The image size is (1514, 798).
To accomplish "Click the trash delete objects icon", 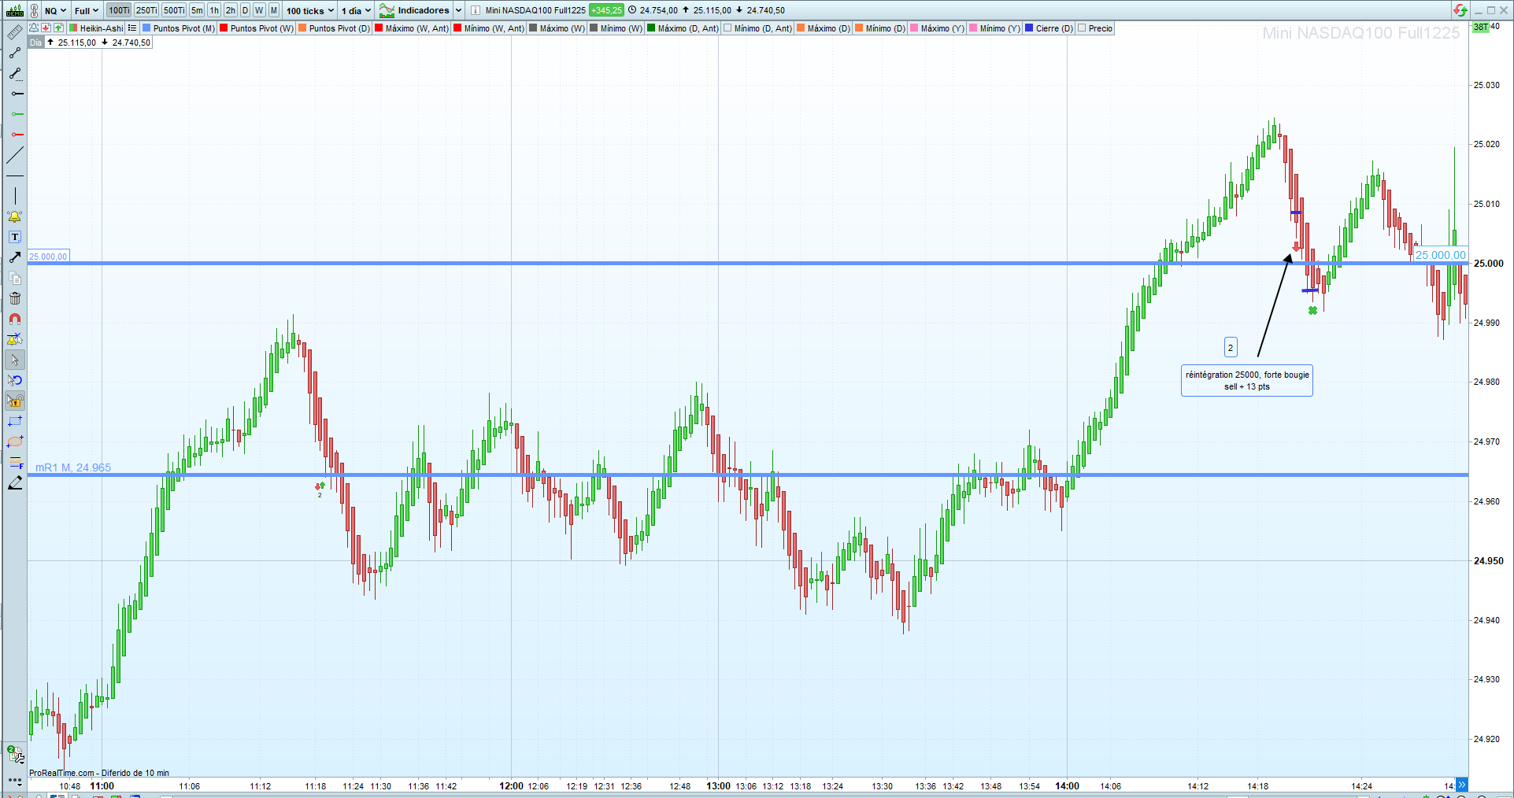I will (15, 298).
